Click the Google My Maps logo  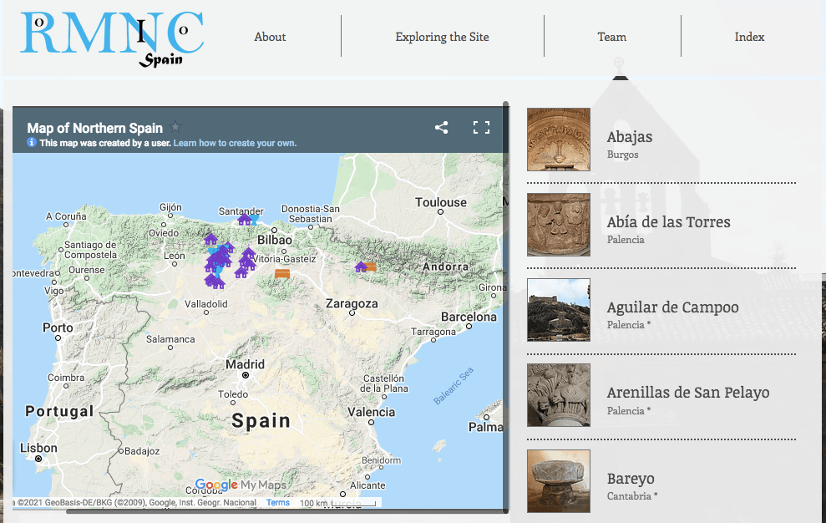tap(240, 485)
